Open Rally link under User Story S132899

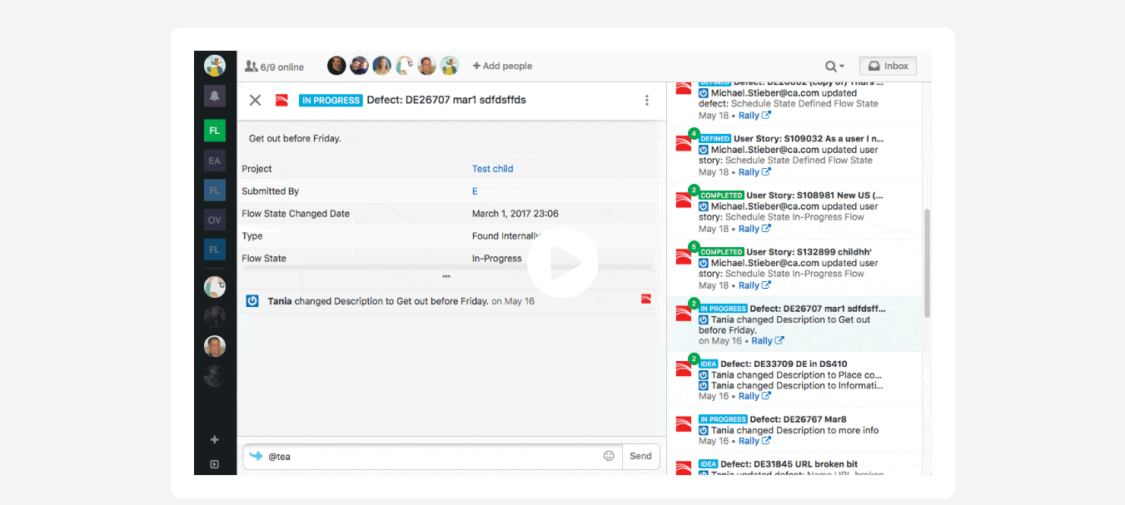click(754, 285)
